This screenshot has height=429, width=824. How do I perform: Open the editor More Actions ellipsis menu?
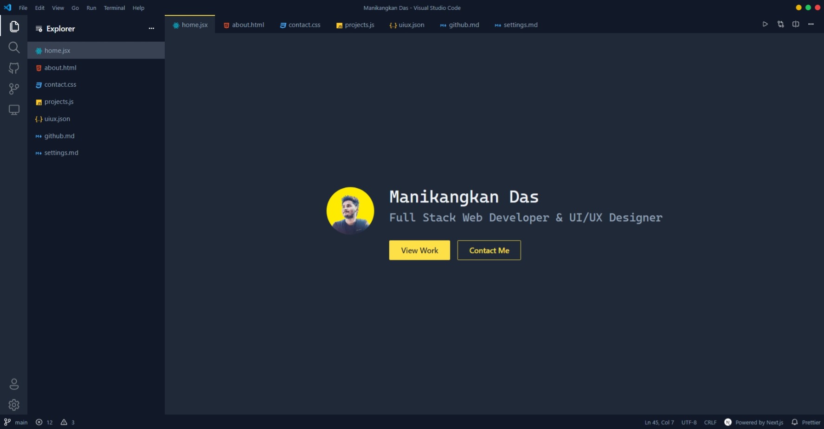pos(811,24)
